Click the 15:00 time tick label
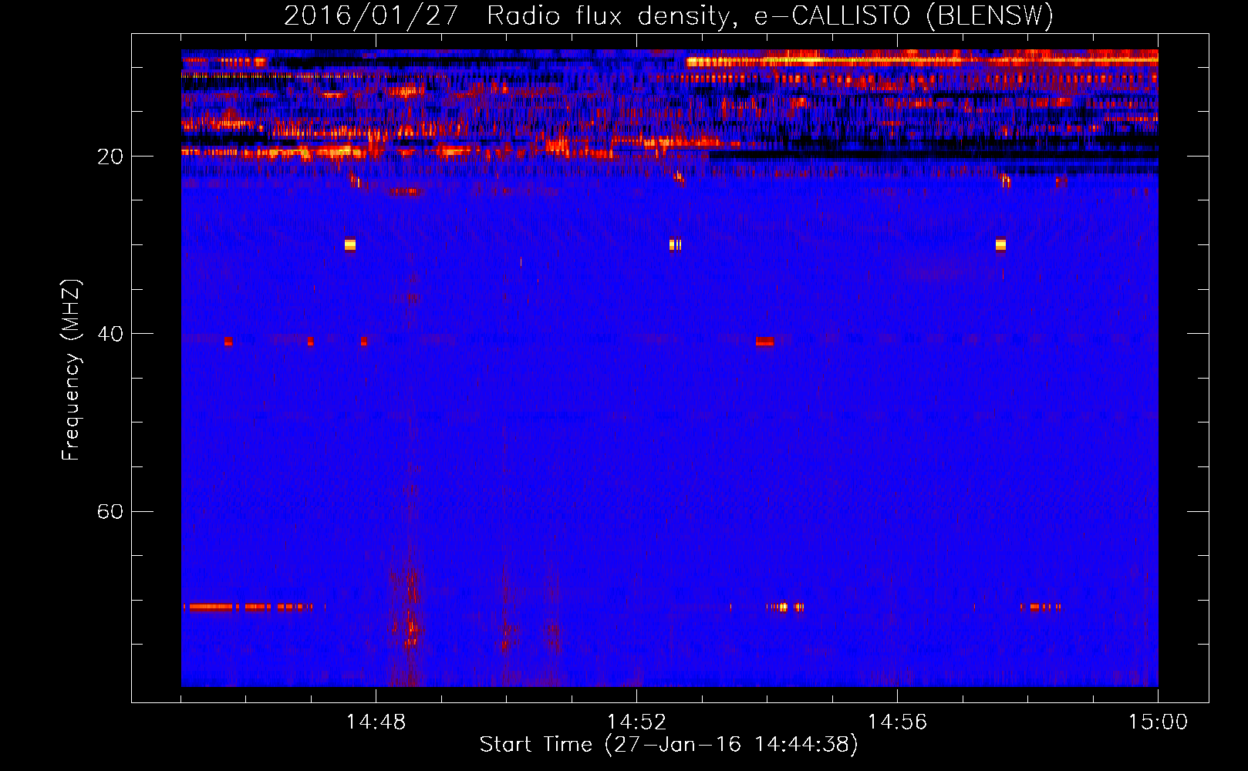 tap(1158, 722)
